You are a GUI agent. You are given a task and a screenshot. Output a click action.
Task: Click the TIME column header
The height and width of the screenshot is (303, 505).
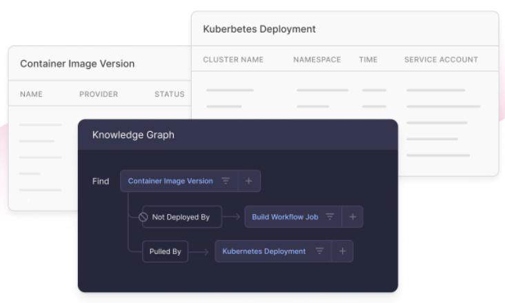click(368, 60)
